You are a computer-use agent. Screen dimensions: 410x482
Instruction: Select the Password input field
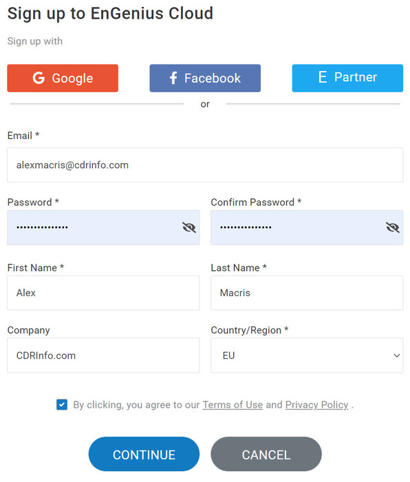tap(103, 227)
